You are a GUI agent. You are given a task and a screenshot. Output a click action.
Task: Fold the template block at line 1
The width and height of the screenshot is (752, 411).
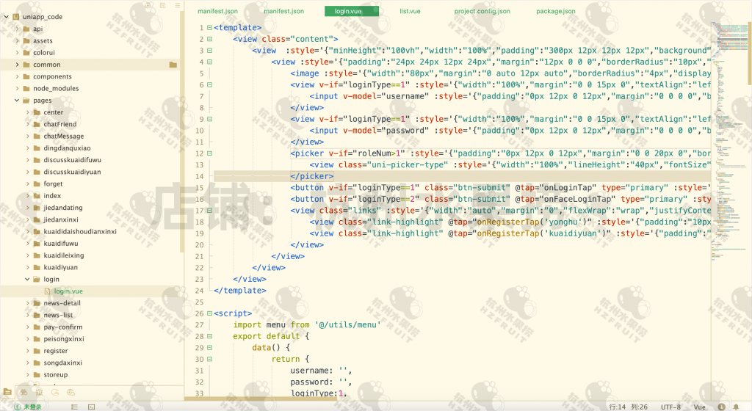209,28
